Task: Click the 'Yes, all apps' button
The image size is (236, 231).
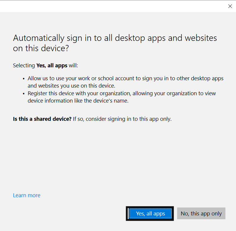Action: click(x=150, y=213)
